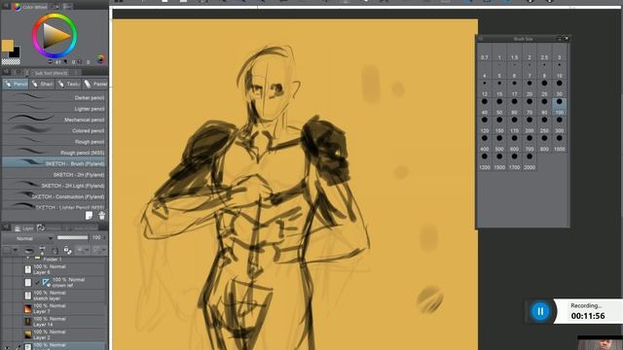The height and width of the screenshot is (350, 623).
Task: Open the Color Wheel palette tab
Action: [x=31, y=7]
